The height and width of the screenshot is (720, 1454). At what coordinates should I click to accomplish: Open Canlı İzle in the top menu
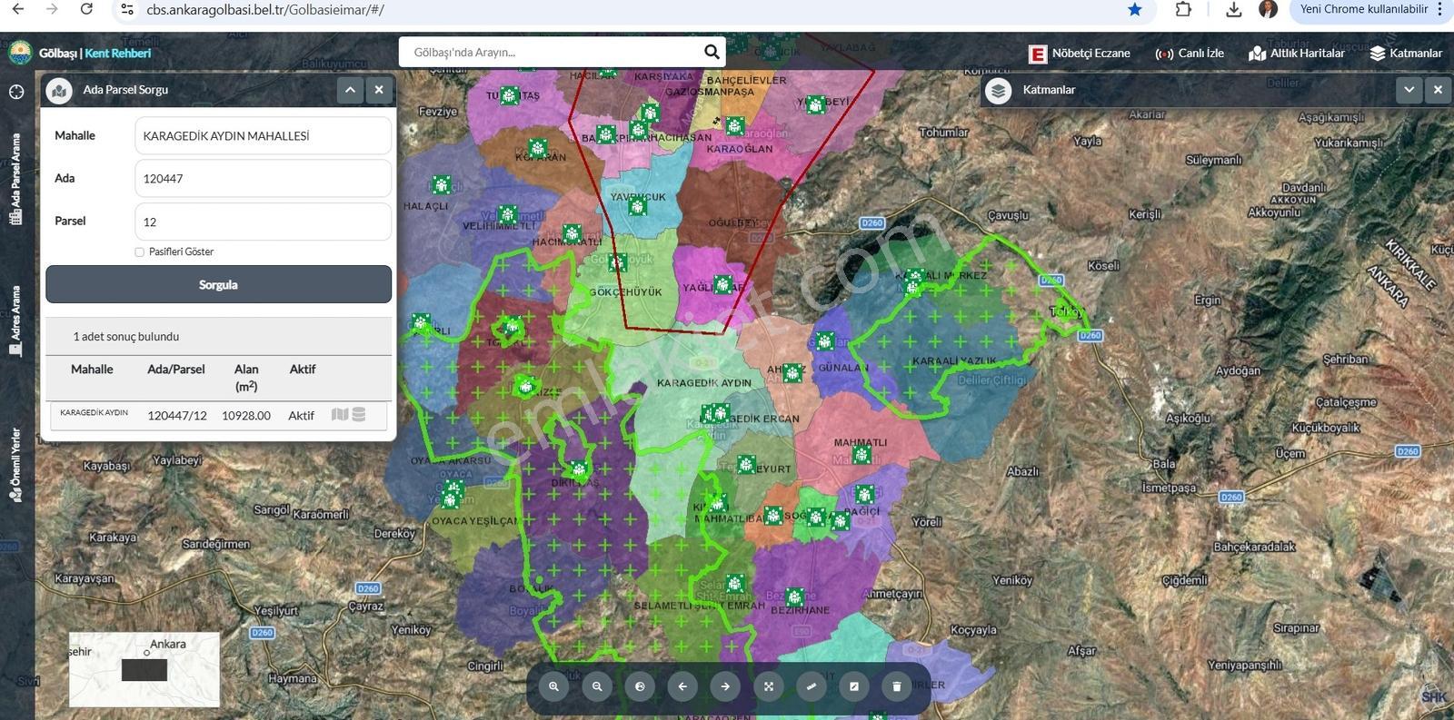pyautogui.click(x=1189, y=54)
